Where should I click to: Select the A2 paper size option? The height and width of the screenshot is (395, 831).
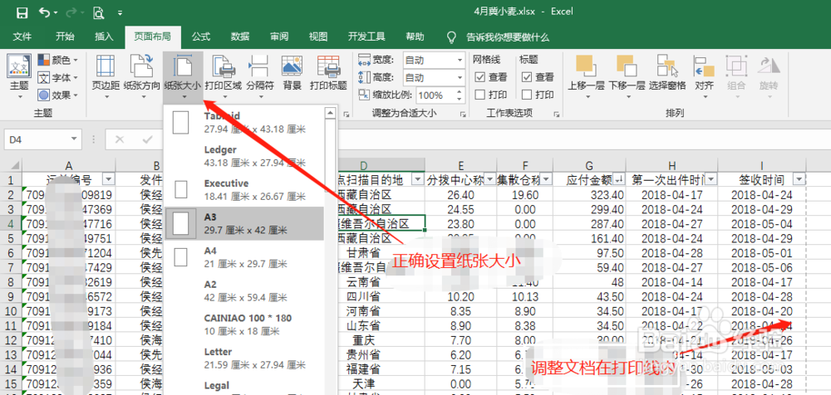(243, 290)
